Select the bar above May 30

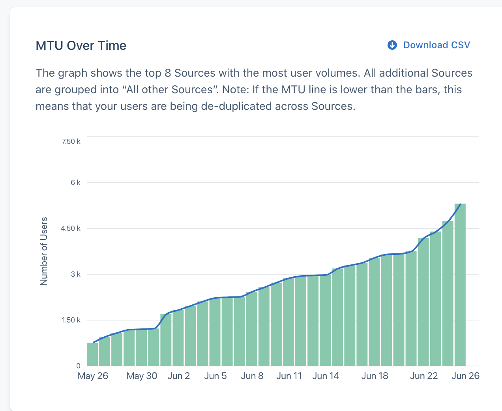coord(142,347)
